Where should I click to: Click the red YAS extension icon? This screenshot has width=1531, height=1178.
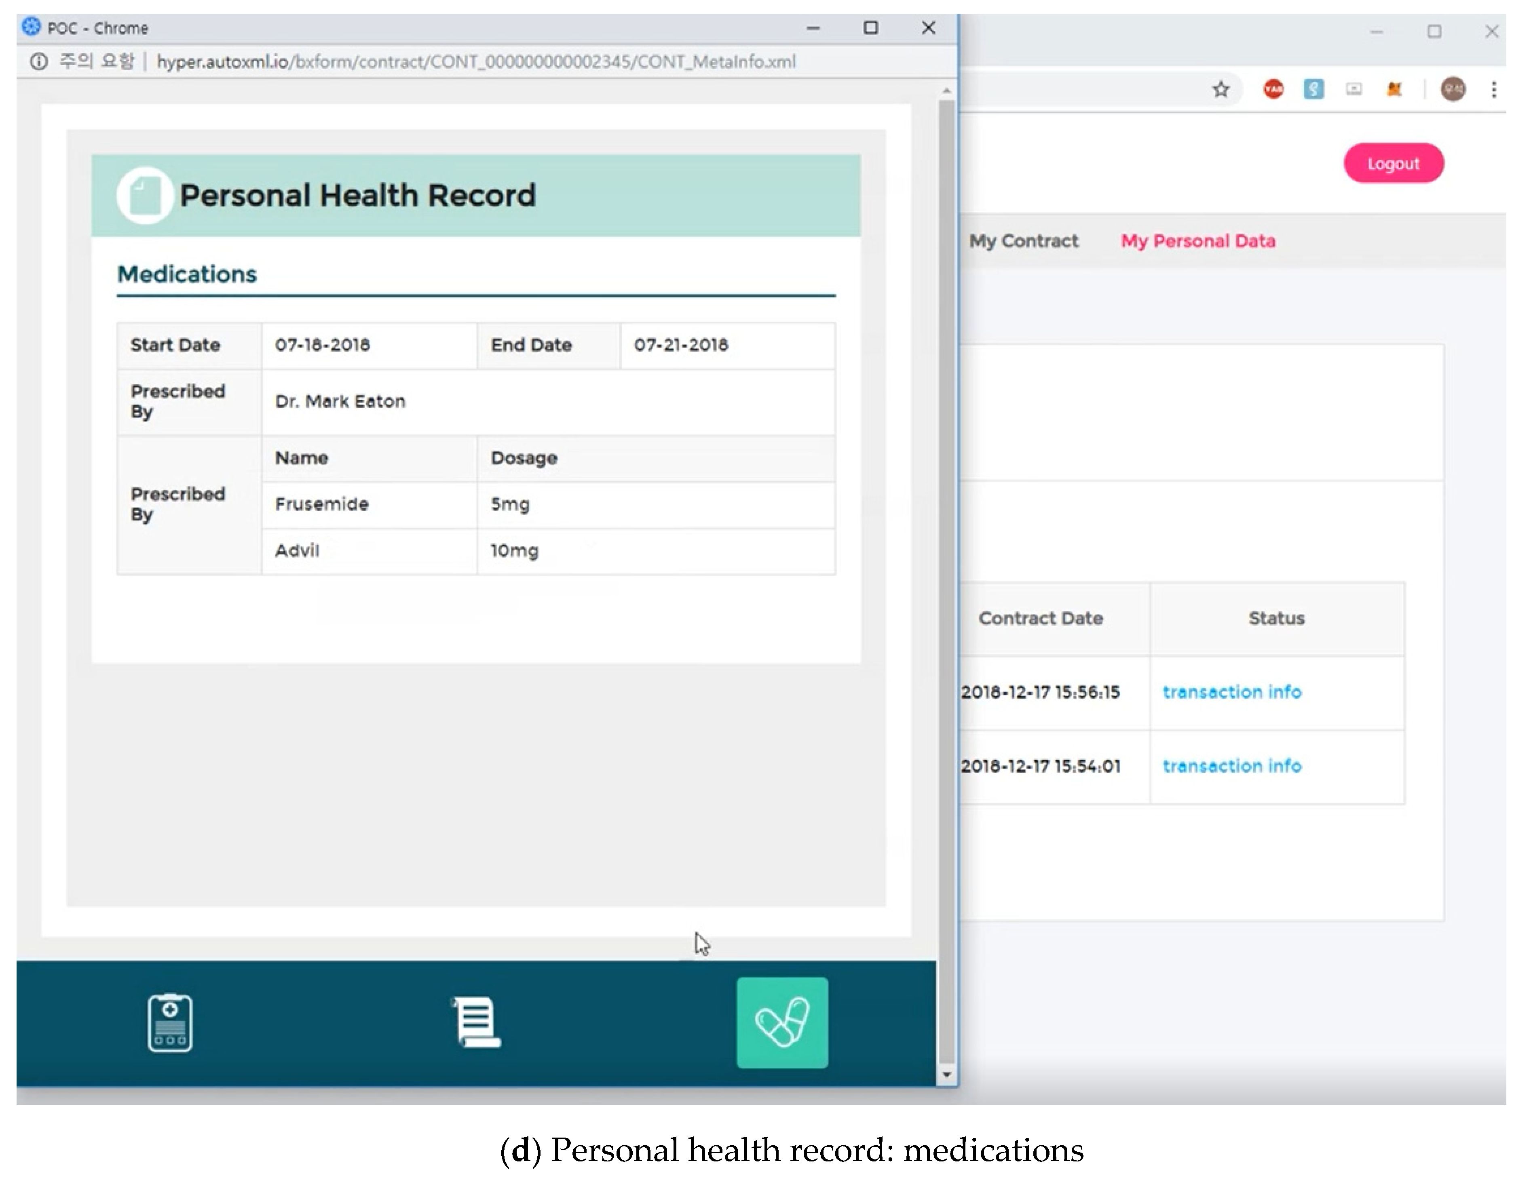pyautogui.click(x=1273, y=90)
